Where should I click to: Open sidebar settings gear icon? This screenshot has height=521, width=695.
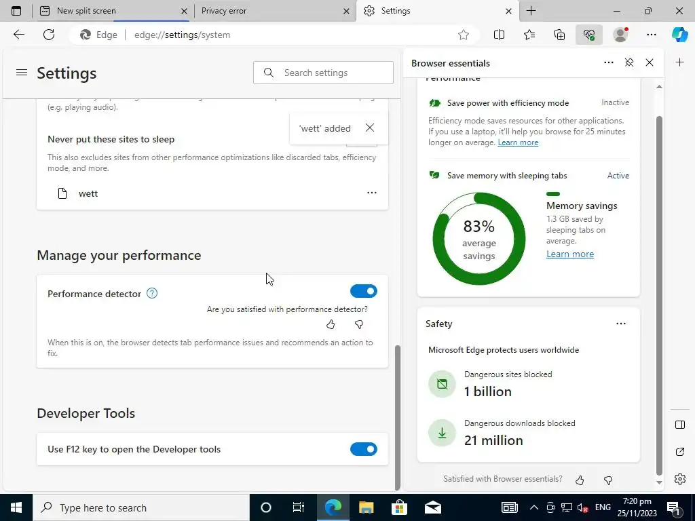(680, 479)
